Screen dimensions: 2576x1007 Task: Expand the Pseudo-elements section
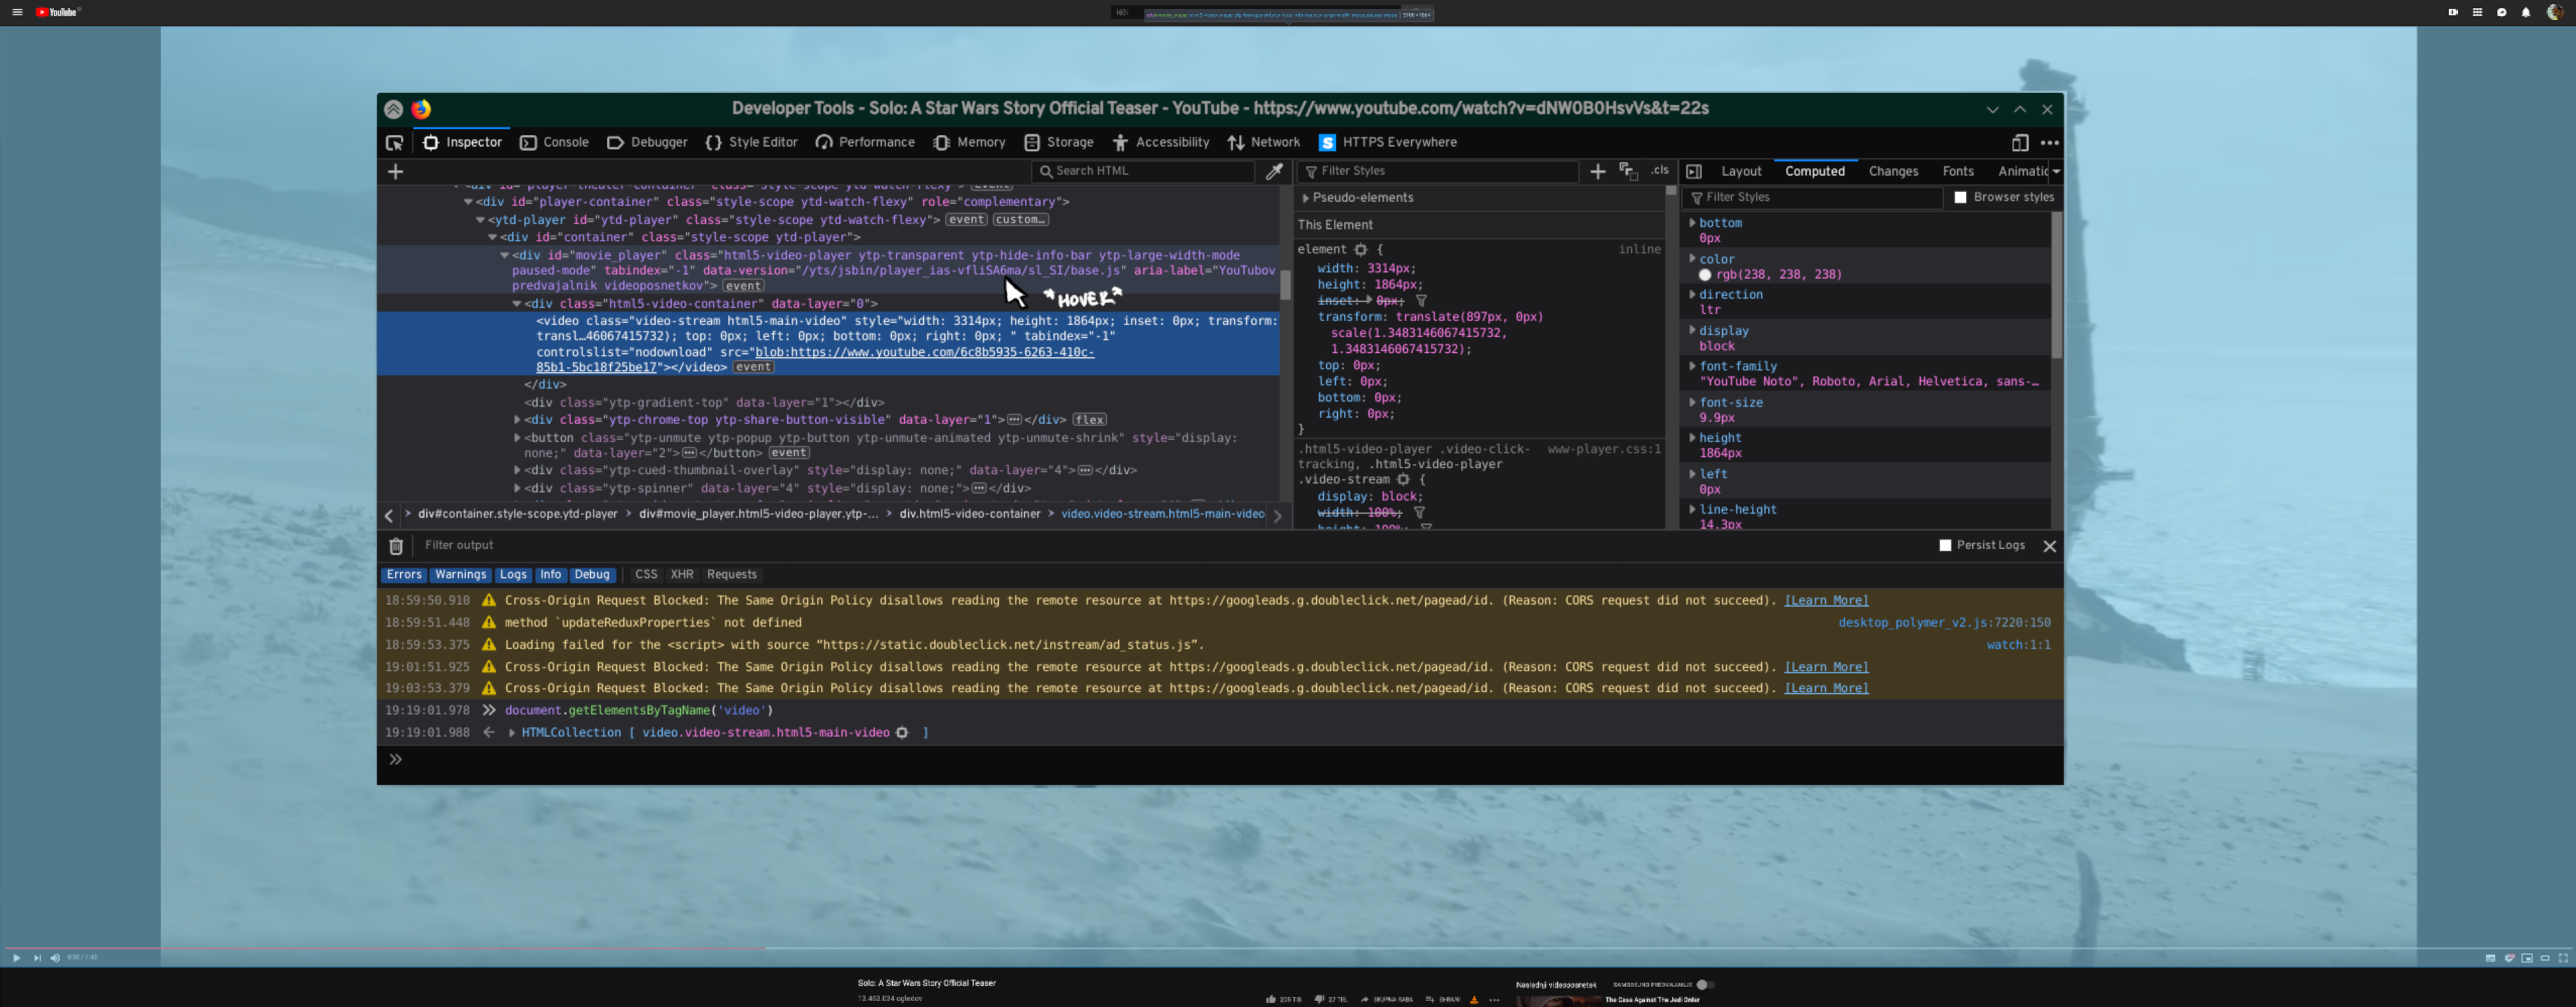[1306, 198]
